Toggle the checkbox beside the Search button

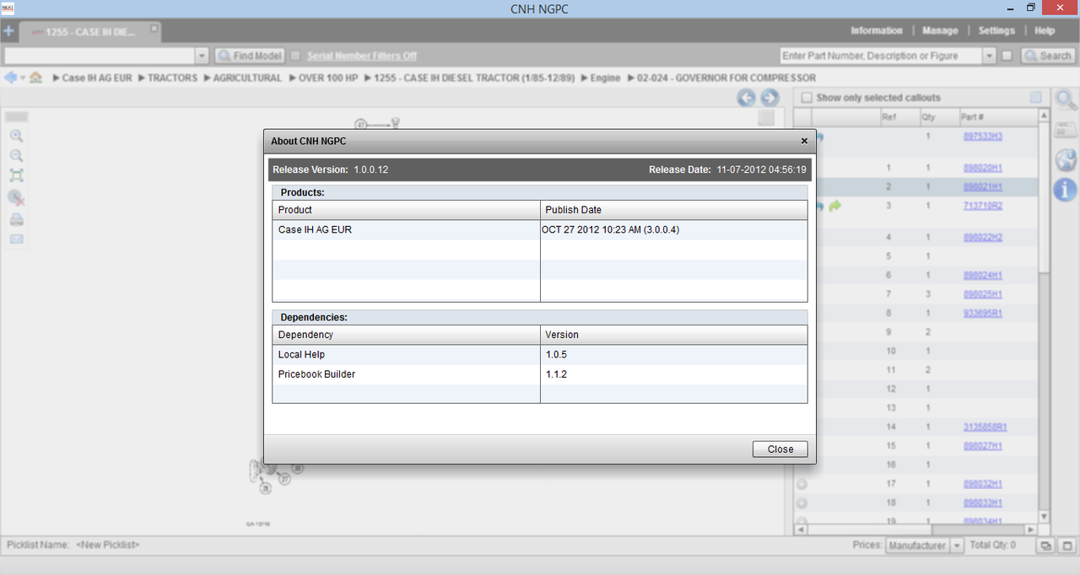click(1007, 56)
